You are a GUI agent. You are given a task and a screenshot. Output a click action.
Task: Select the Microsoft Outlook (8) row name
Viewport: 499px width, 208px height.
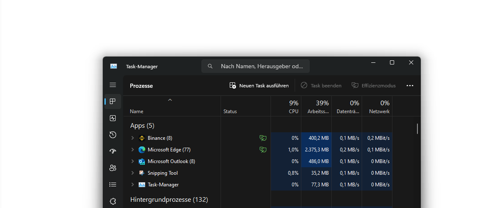(171, 161)
